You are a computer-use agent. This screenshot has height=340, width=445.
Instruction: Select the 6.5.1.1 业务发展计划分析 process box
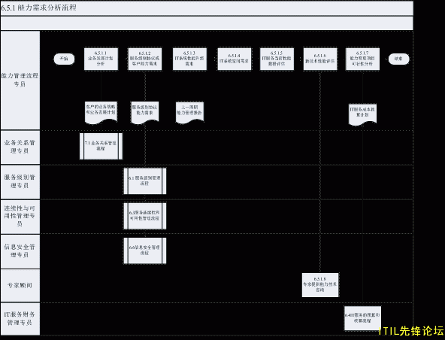tap(101, 59)
